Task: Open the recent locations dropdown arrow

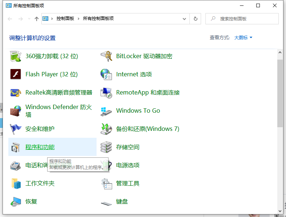Action: coord(29,19)
